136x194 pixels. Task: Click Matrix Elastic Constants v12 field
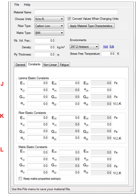coord(38,159)
